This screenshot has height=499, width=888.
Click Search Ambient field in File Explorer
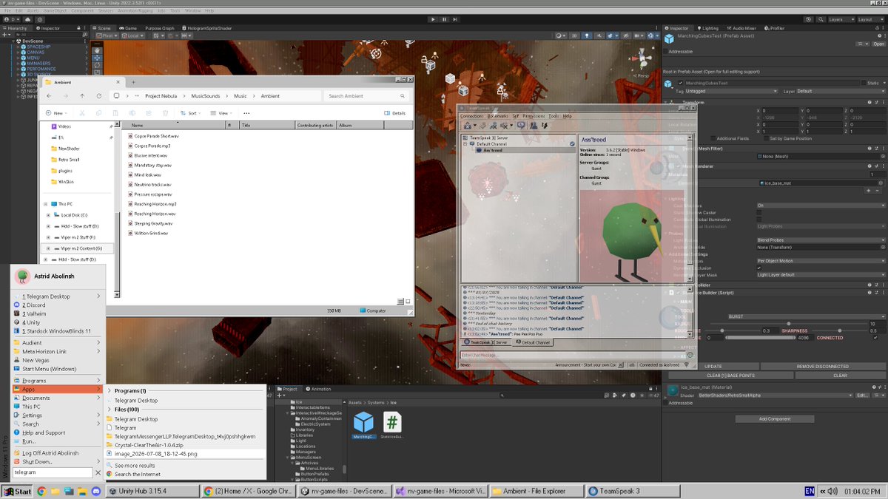click(x=367, y=96)
